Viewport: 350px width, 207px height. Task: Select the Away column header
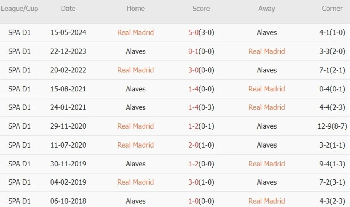click(x=266, y=9)
